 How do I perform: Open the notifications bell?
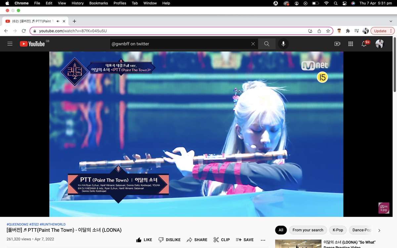point(364,44)
